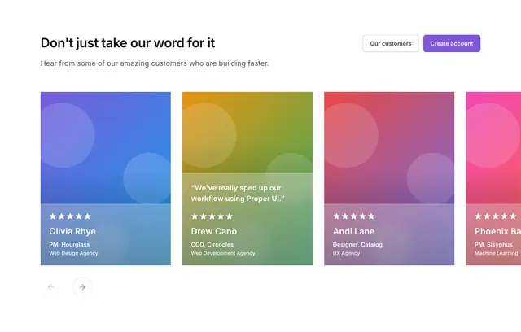This screenshot has height=332, width=521.
Task: Click the 'PM, Hourglass' label
Action: (69, 245)
